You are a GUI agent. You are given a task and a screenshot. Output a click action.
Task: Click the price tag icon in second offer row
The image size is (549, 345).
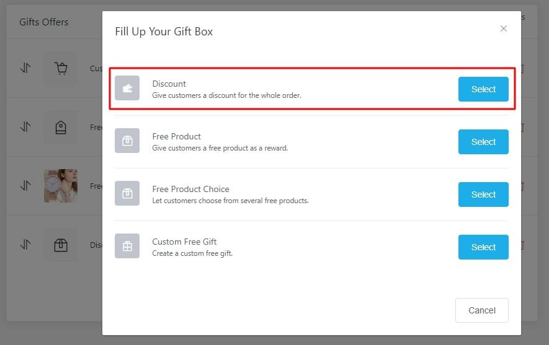click(61, 127)
